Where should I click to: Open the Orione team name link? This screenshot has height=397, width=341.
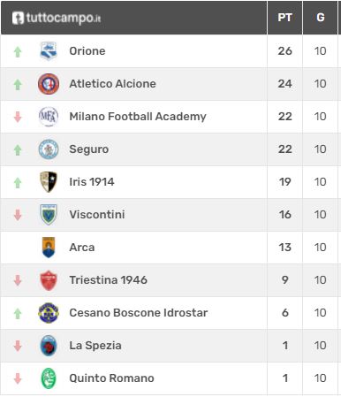pos(87,51)
